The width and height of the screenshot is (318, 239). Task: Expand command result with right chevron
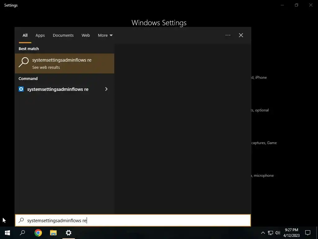pos(106,89)
